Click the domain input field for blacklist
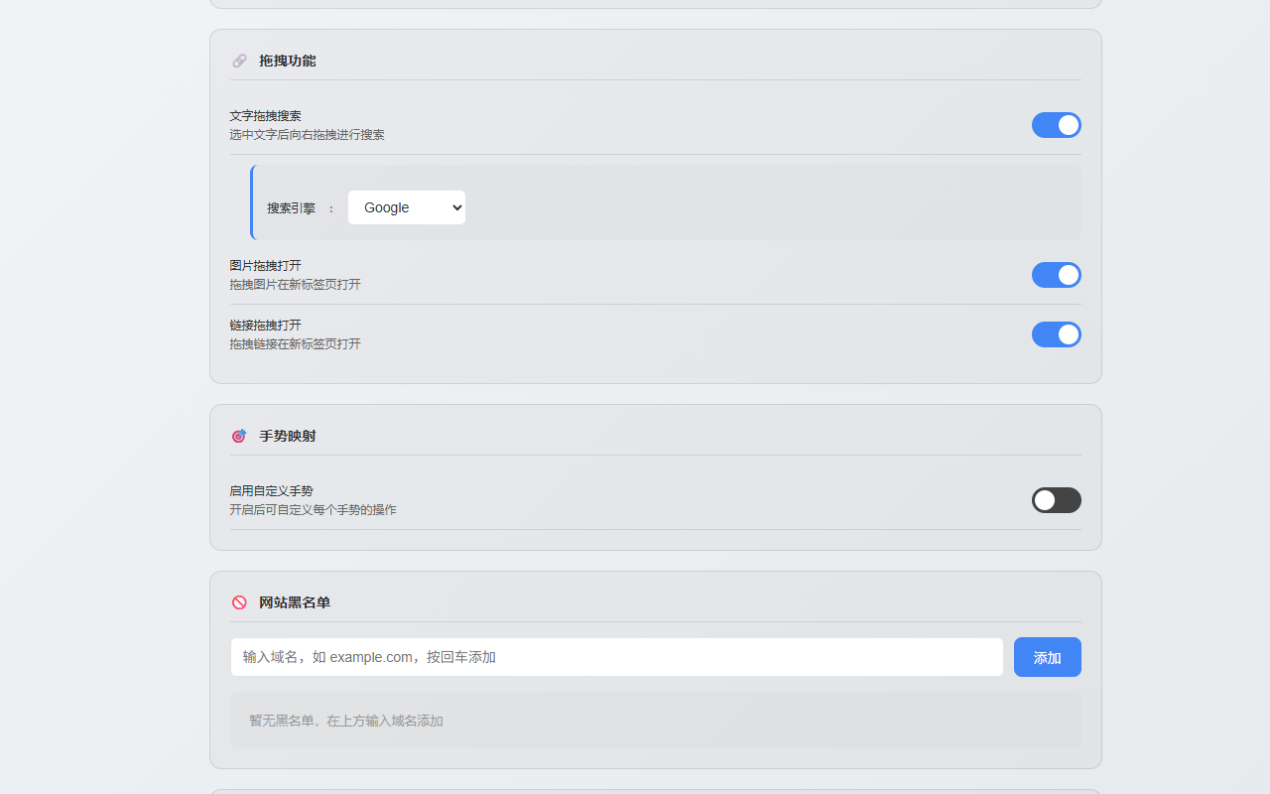 coord(616,657)
